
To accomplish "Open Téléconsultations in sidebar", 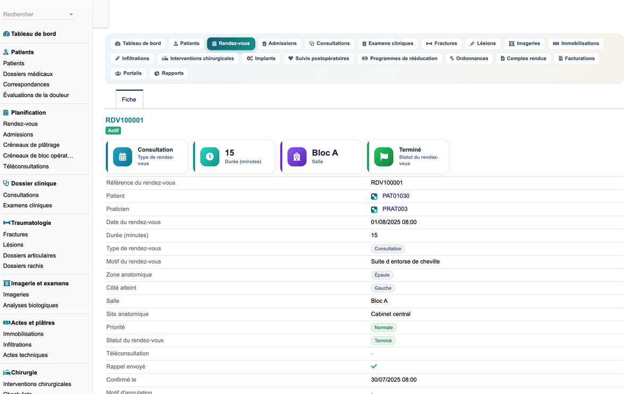I will pyautogui.click(x=26, y=167).
